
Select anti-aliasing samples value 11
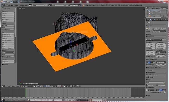152,62
